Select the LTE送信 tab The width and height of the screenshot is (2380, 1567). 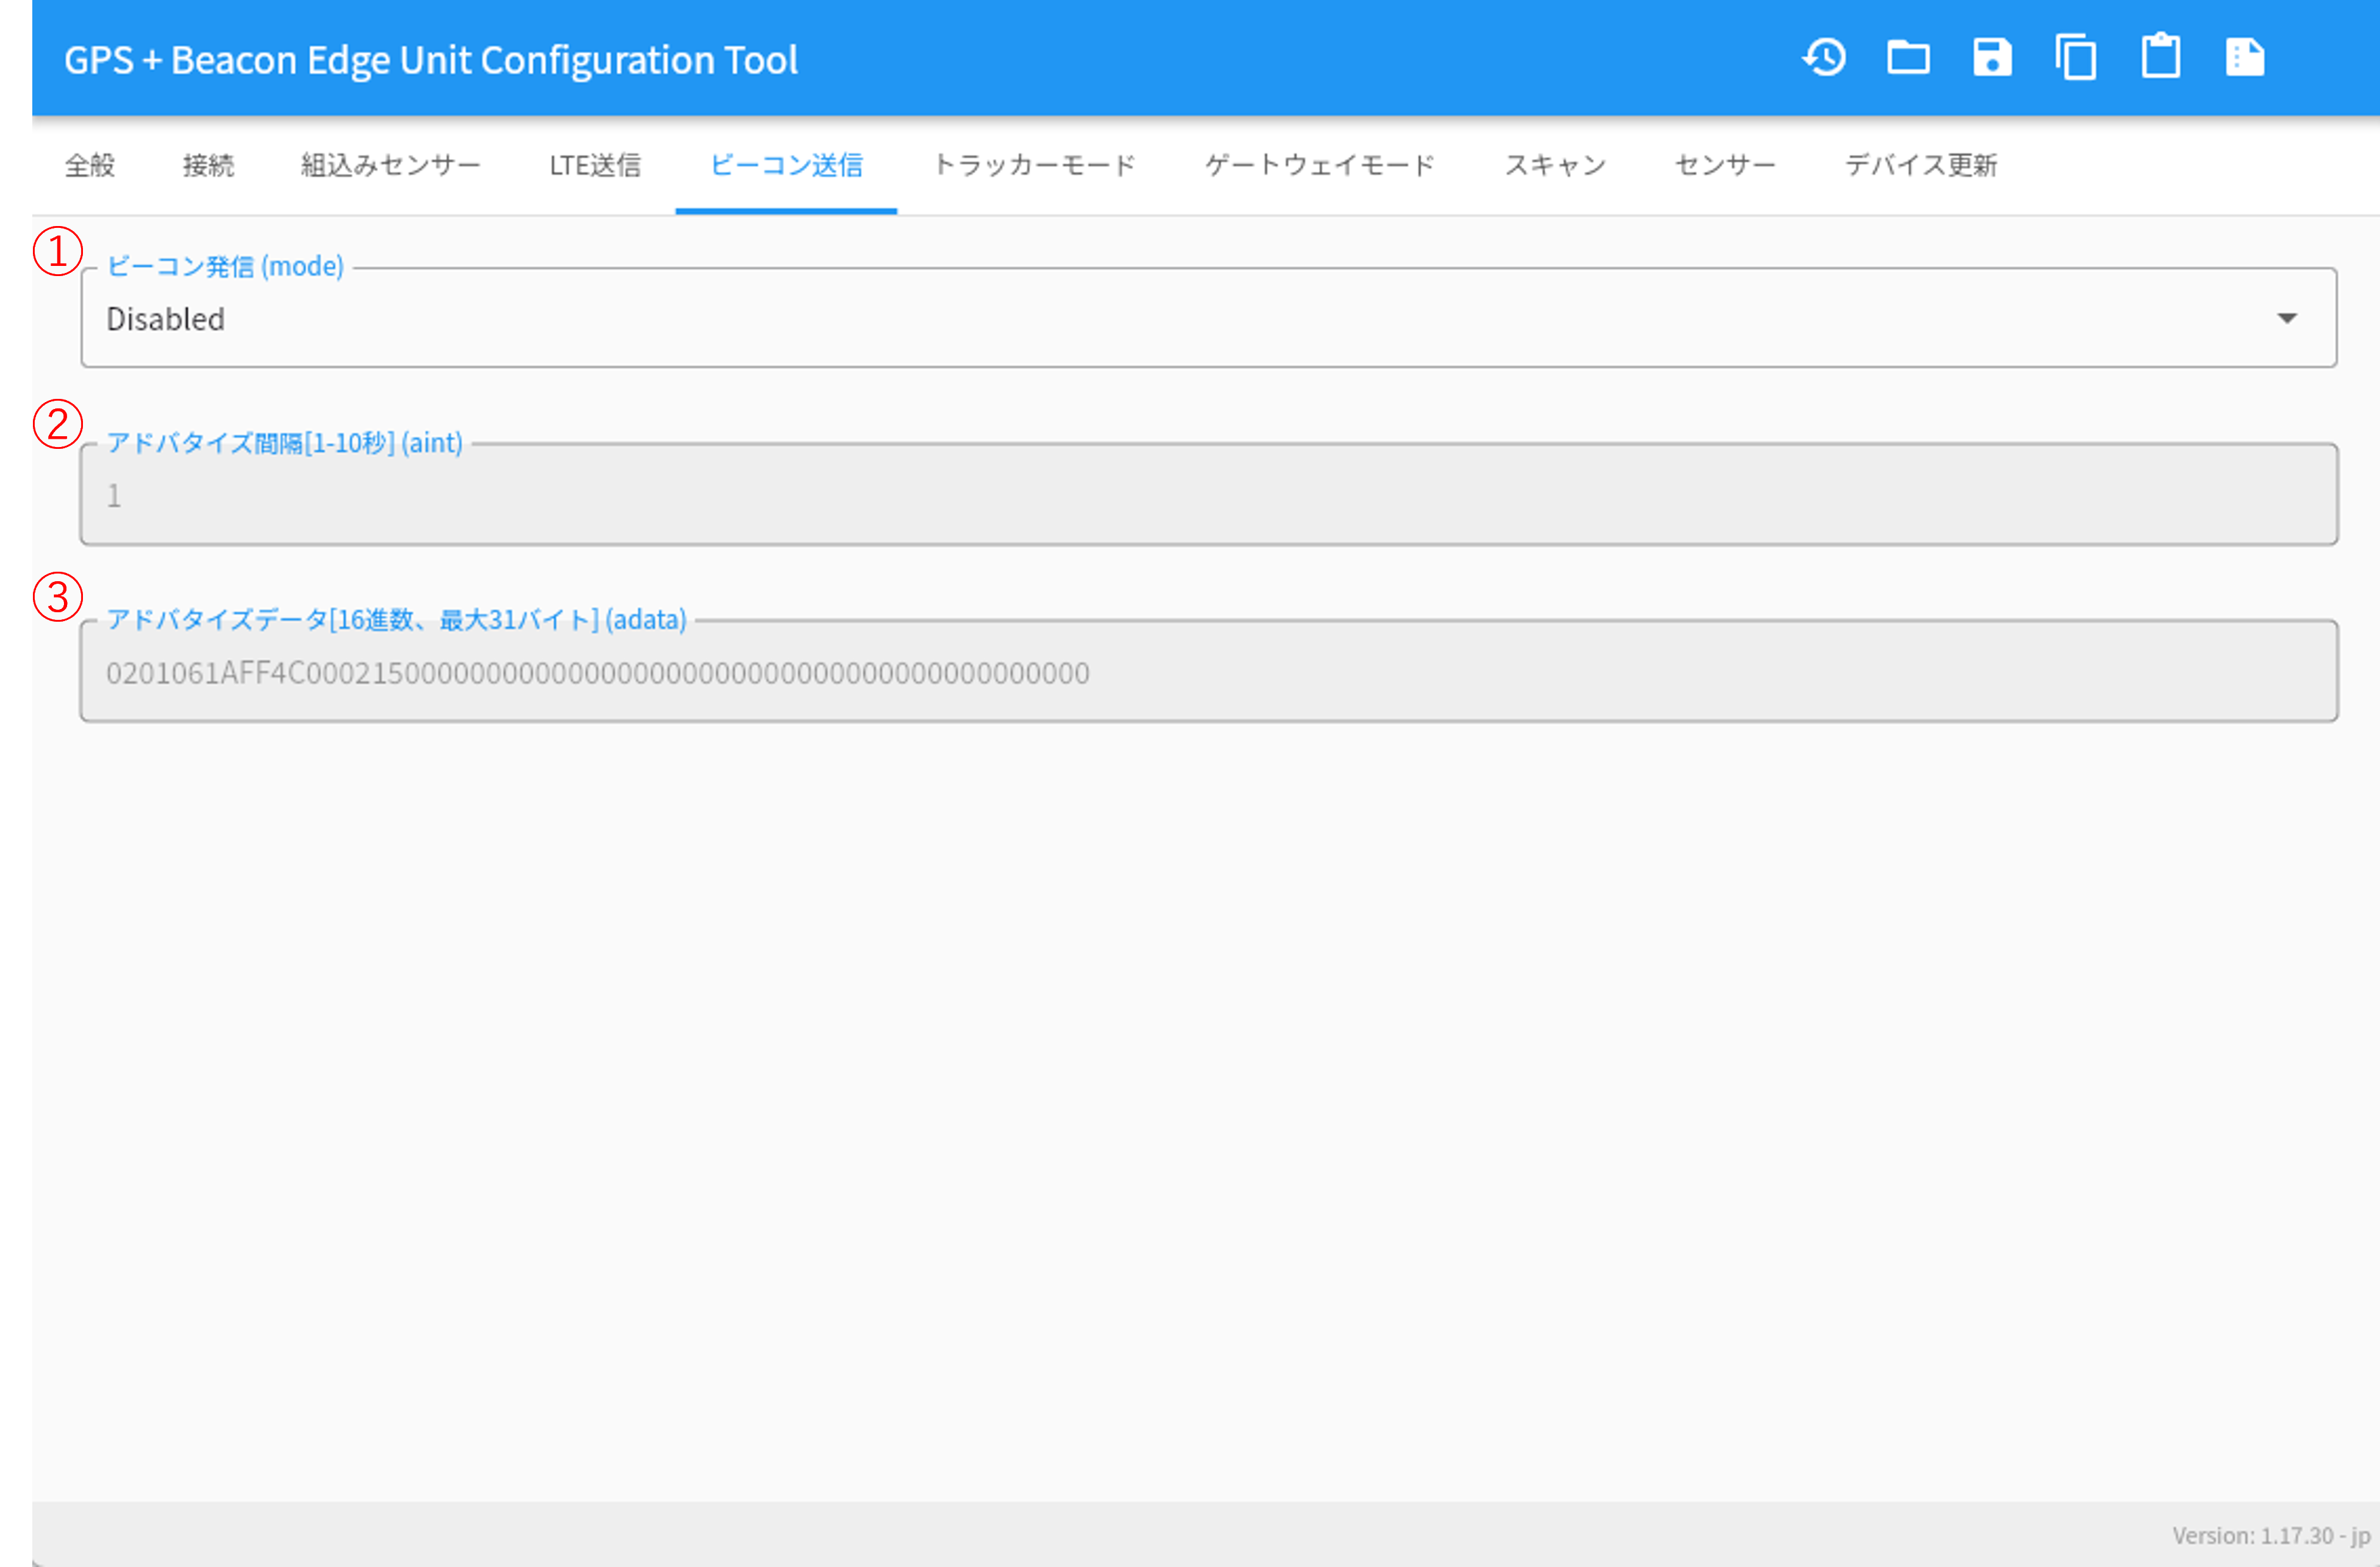tap(595, 165)
